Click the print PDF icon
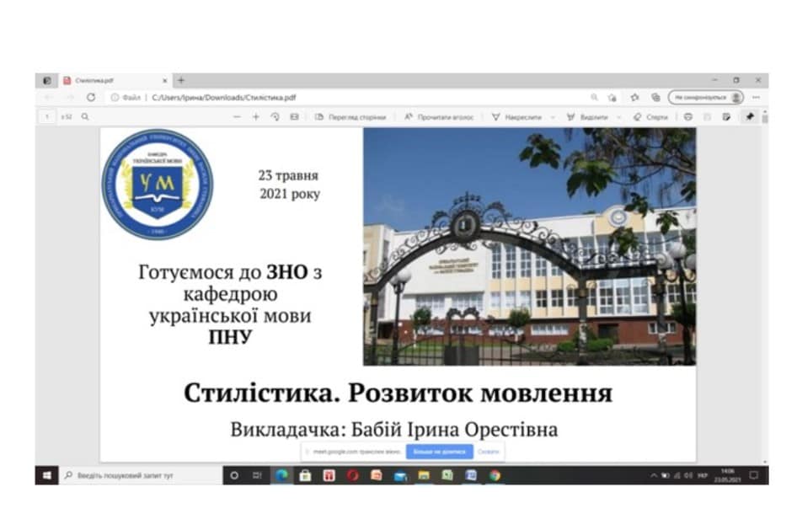797x530 pixels. point(688,117)
